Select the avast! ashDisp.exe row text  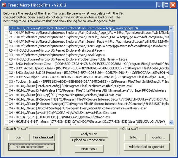click(x=62, y=113)
